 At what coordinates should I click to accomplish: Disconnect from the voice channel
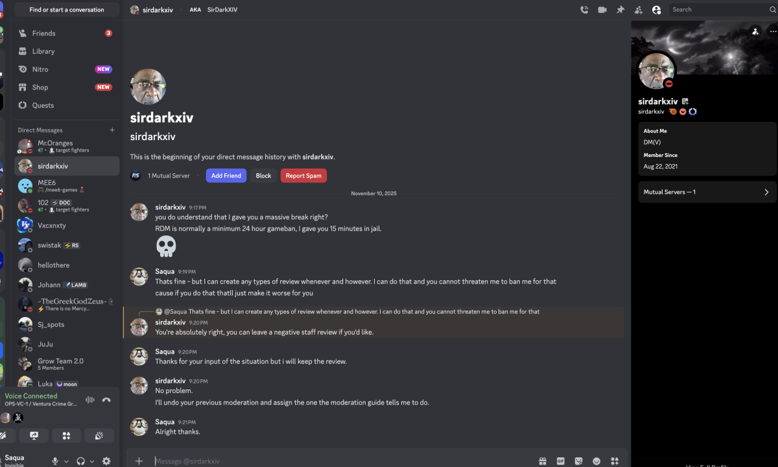click(106, 400)
